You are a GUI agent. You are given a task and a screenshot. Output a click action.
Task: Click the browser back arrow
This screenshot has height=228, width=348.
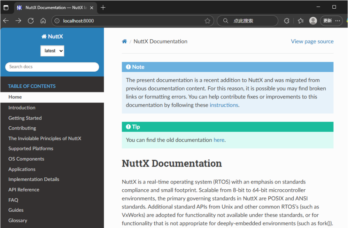coord(6,21)
